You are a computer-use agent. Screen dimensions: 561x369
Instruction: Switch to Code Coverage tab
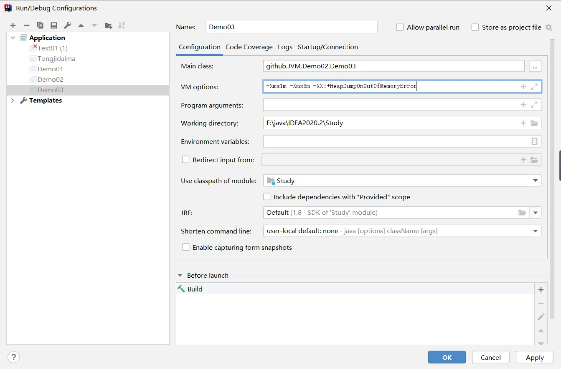(x=249, y=47)
